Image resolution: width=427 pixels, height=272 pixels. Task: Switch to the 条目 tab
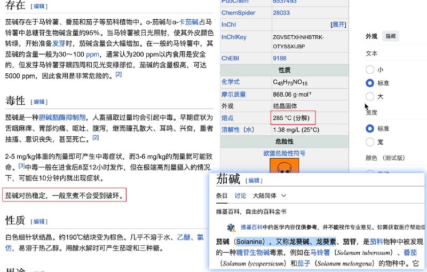[x=222, y=196]
